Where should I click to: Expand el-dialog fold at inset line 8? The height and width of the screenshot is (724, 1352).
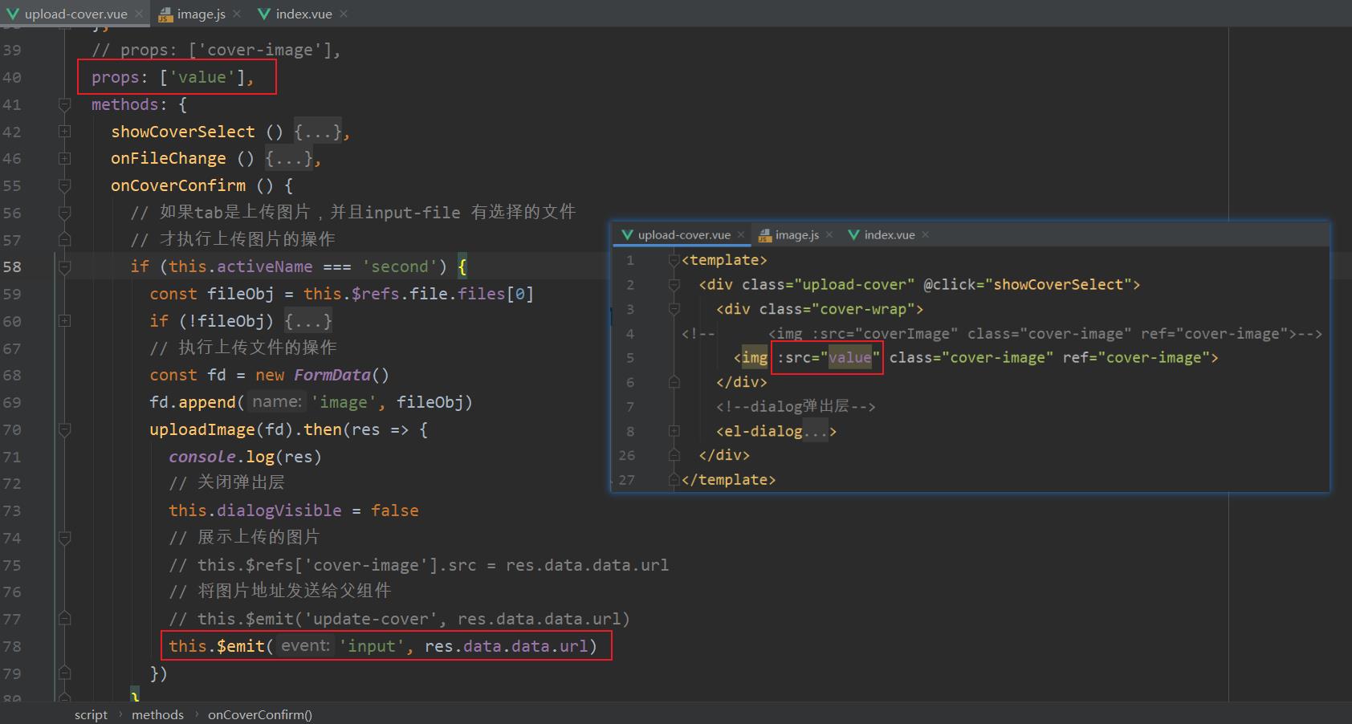click(674, 431)
